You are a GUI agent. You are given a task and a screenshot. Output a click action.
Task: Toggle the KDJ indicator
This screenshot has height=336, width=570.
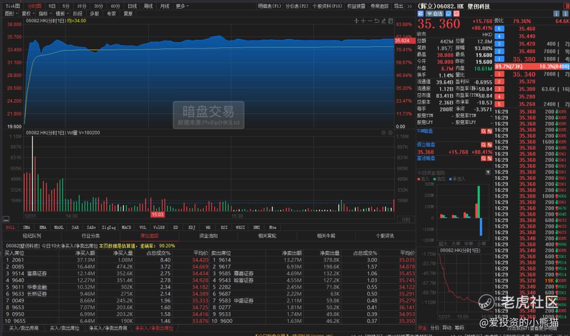[x=192, y=227]
